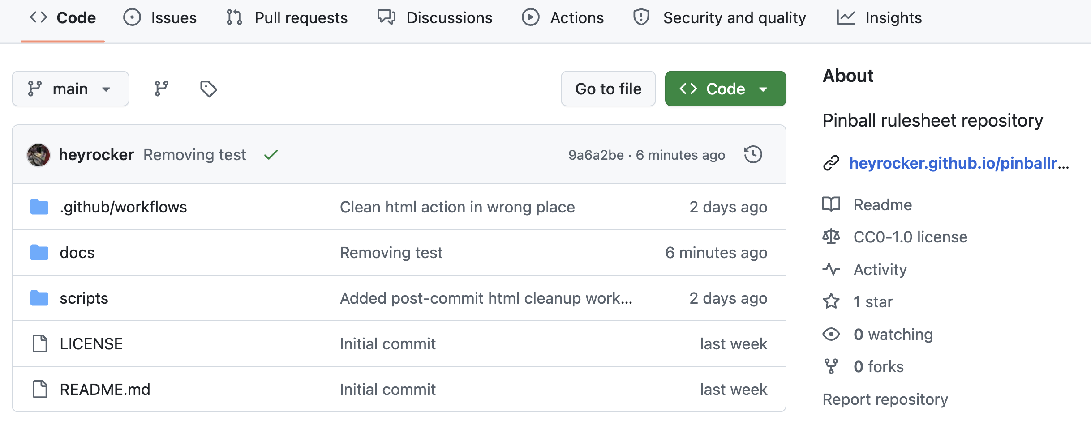View commit history clock icon
Image resolution: width=1091 pixels, height=424 pixels.
(753, 155)
